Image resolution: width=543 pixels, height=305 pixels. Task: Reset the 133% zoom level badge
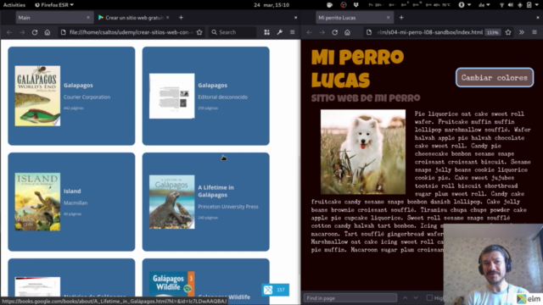[x=492, y=32]
